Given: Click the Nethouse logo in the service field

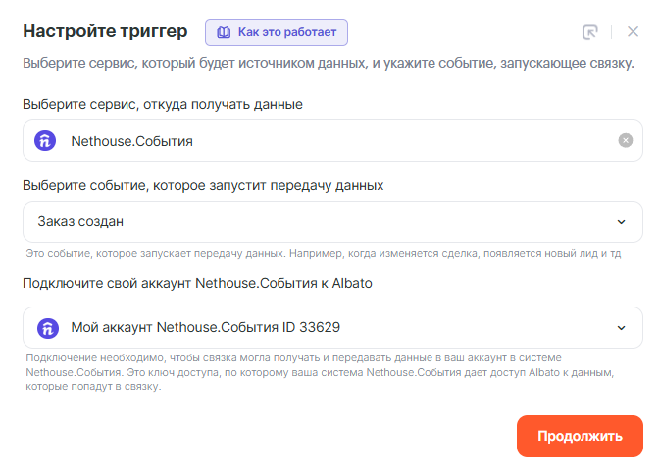Looking at the screenshot, I should click(x=46, y=141).
